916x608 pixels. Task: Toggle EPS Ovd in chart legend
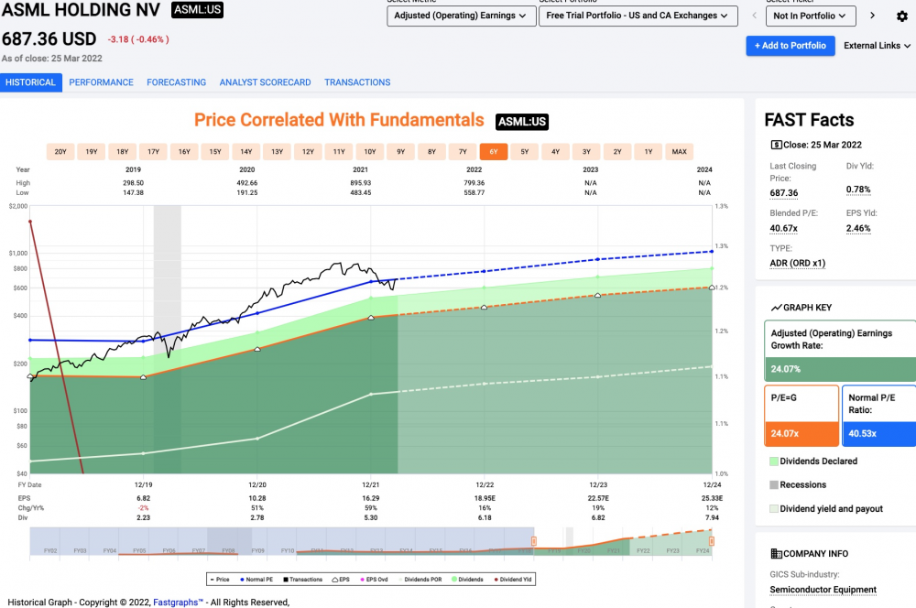tap(374, 580)
